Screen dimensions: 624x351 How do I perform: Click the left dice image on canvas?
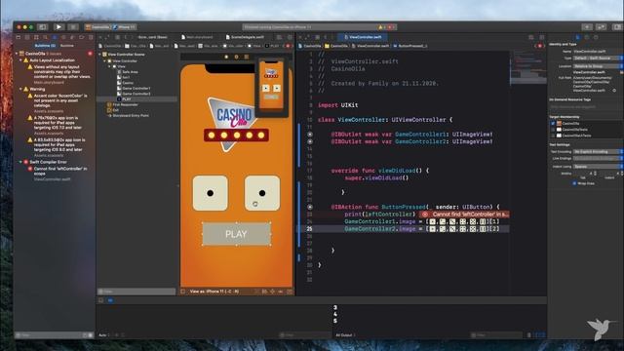[211, 193]
